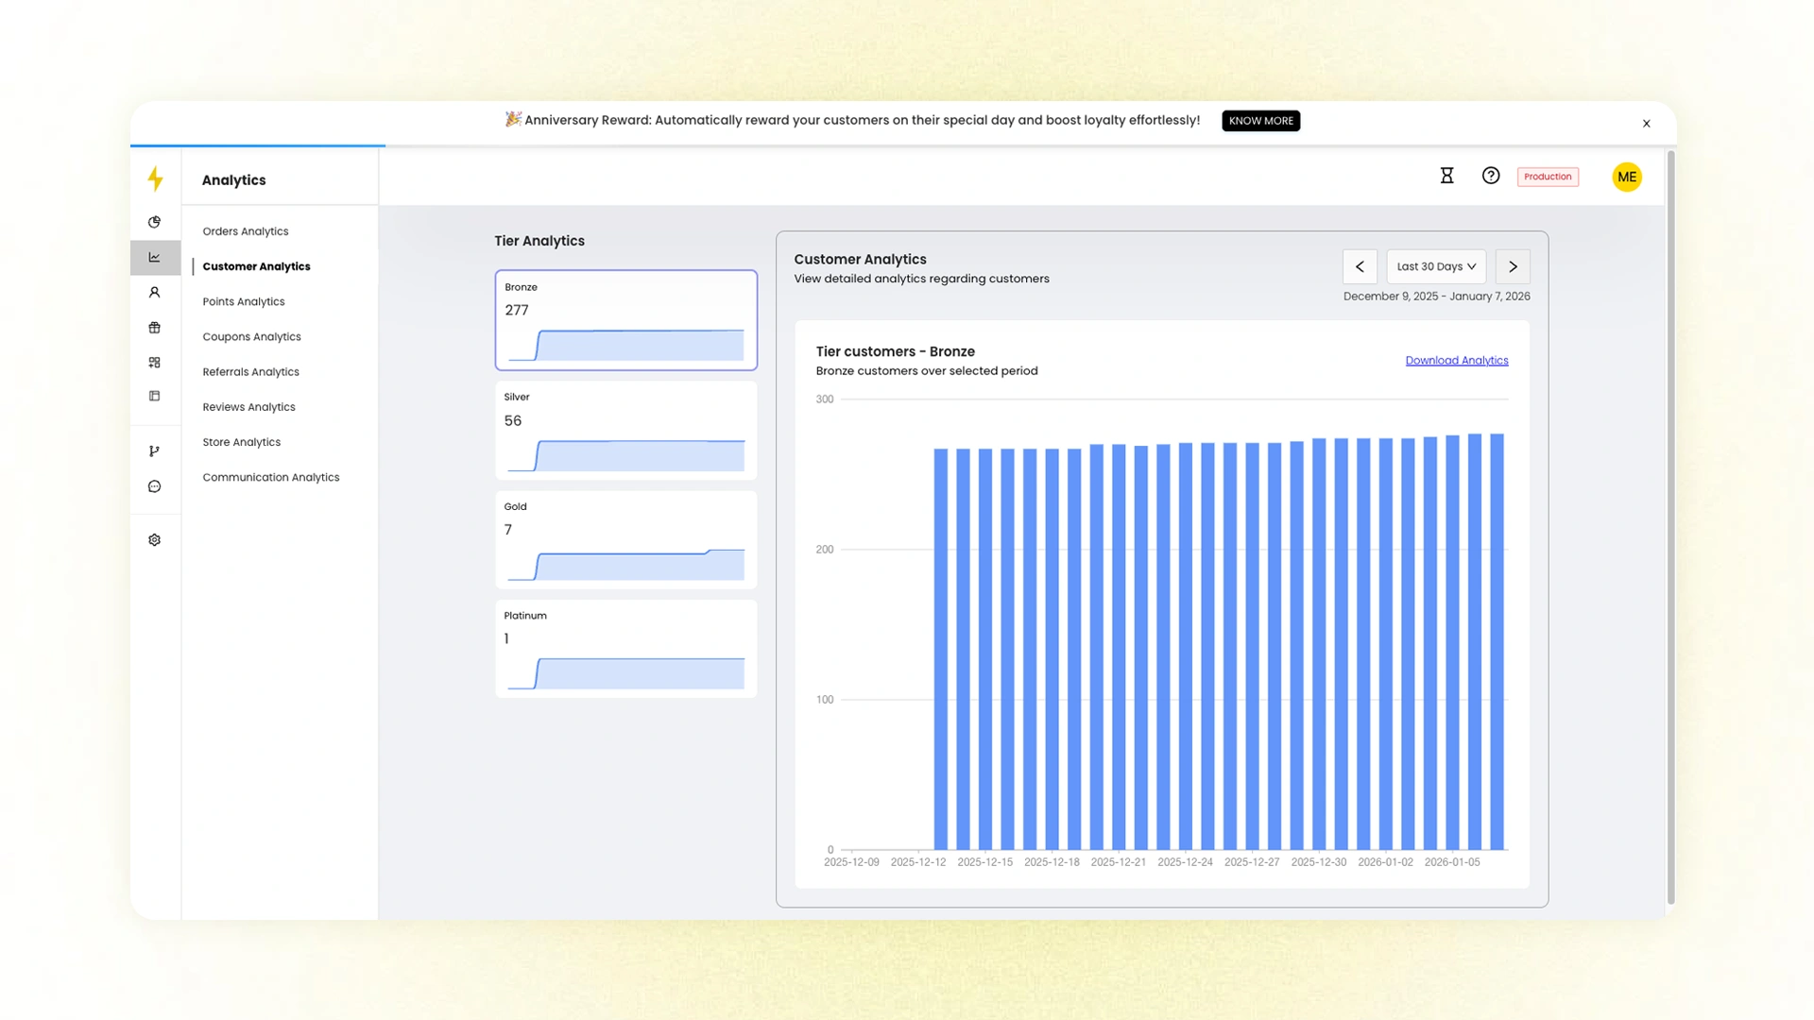Viewport: 1814px width, 1020px height.
Task: Dismiss the Anniversary Reward banner
Action: pos(1646,124)
